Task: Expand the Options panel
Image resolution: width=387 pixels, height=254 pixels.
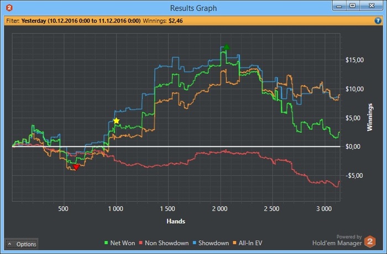Action: [22, 244]
